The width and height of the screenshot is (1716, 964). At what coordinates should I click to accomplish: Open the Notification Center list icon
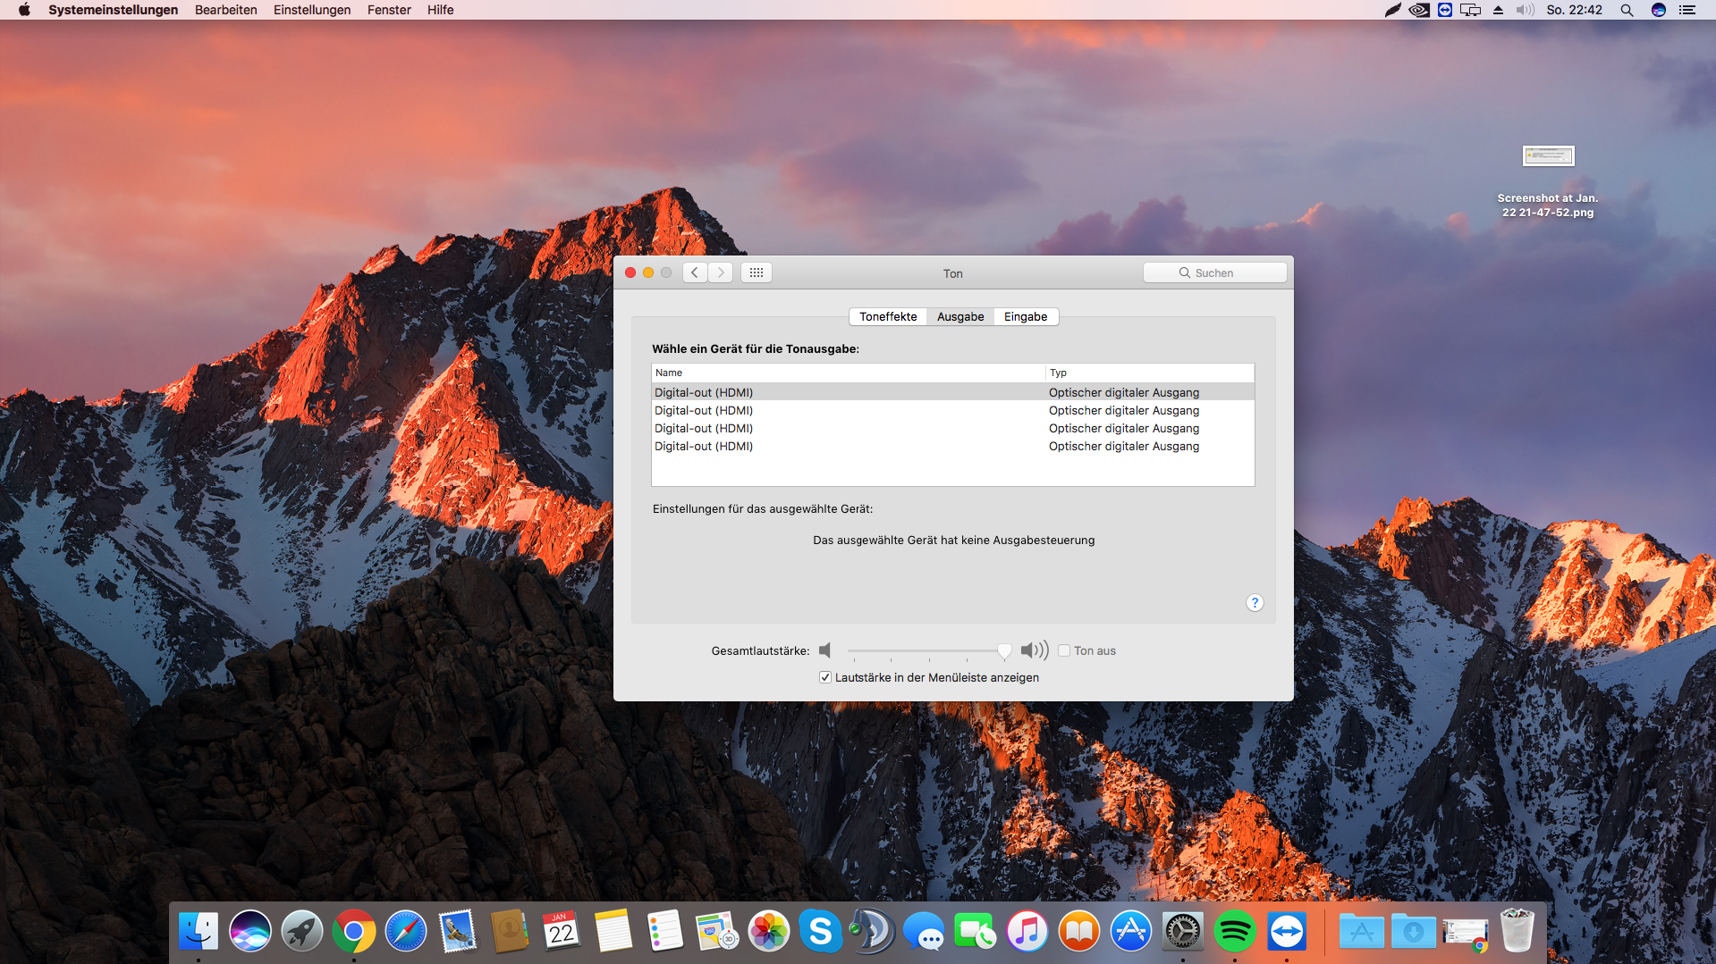(x=1686, y=10)
